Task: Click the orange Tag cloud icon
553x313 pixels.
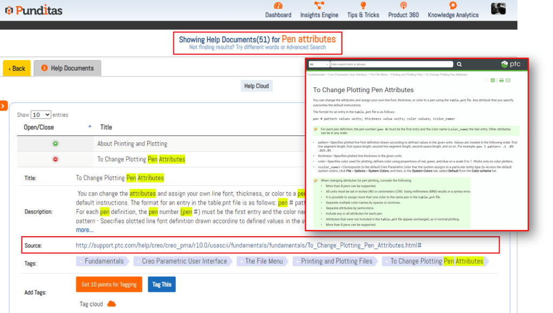Action: point(111,304)
